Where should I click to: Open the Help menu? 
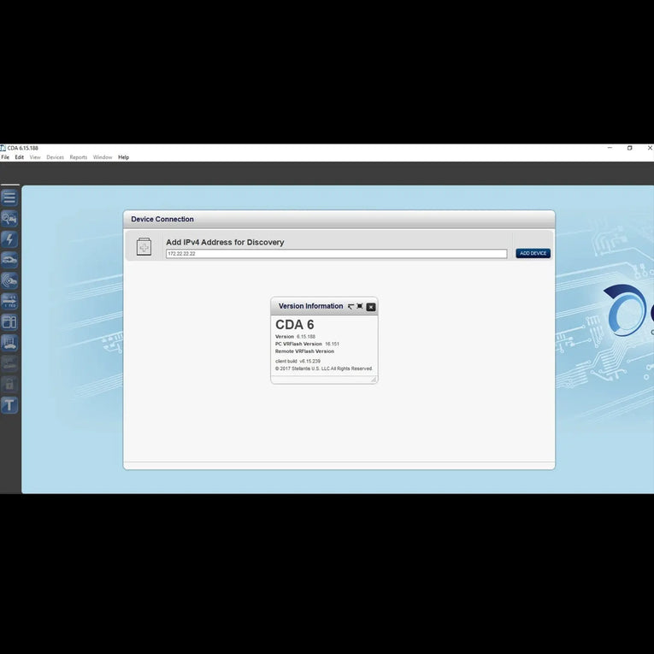pos(123,157)
